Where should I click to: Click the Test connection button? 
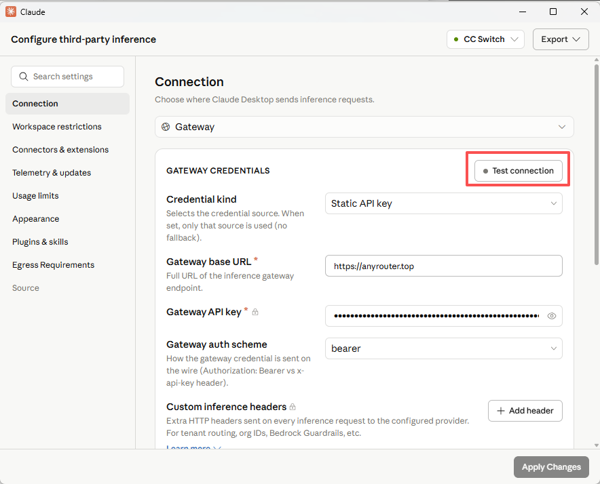point(518,171)
